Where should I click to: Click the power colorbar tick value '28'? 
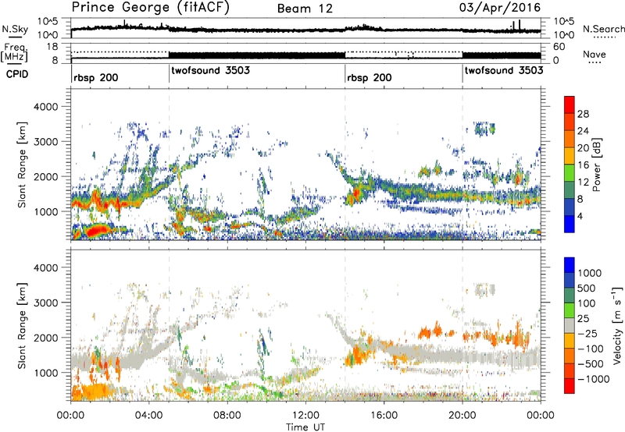583,114
